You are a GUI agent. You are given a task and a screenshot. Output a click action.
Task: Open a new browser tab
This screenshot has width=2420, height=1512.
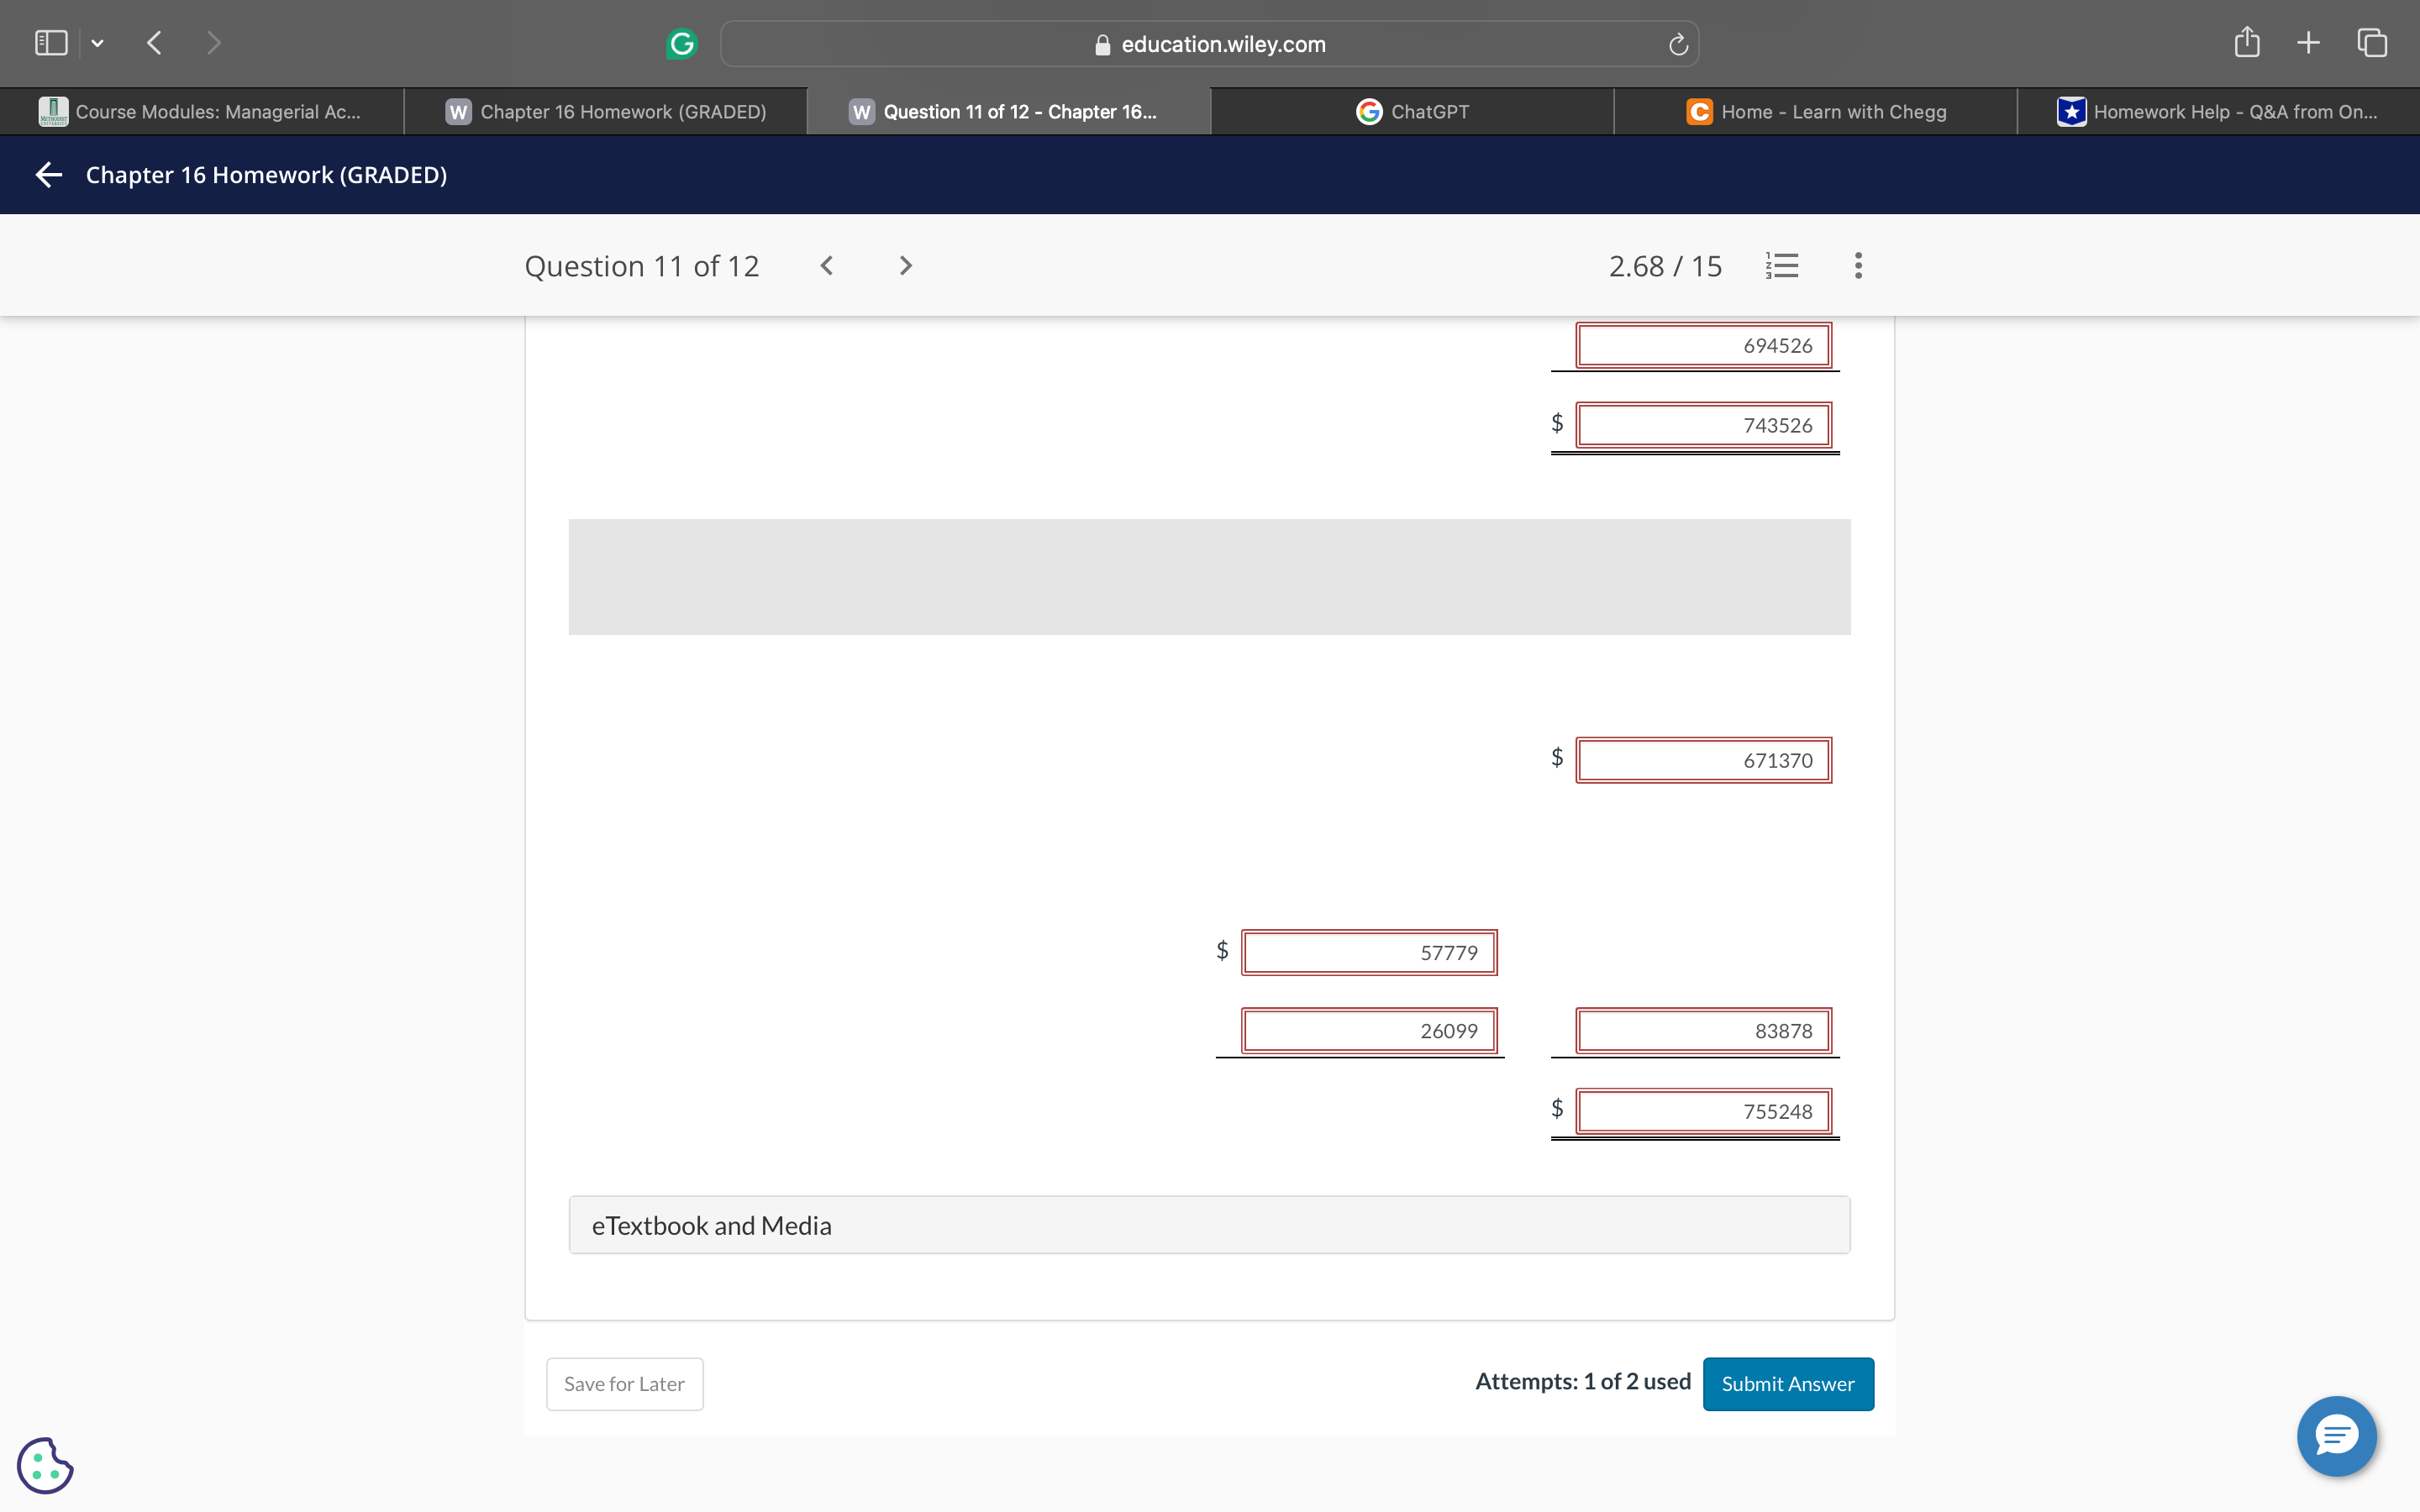pyautogui.click(x=2308, y=42)
